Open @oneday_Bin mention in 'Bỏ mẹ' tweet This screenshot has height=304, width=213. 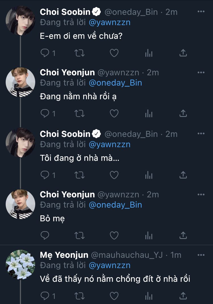click(115, 205)
